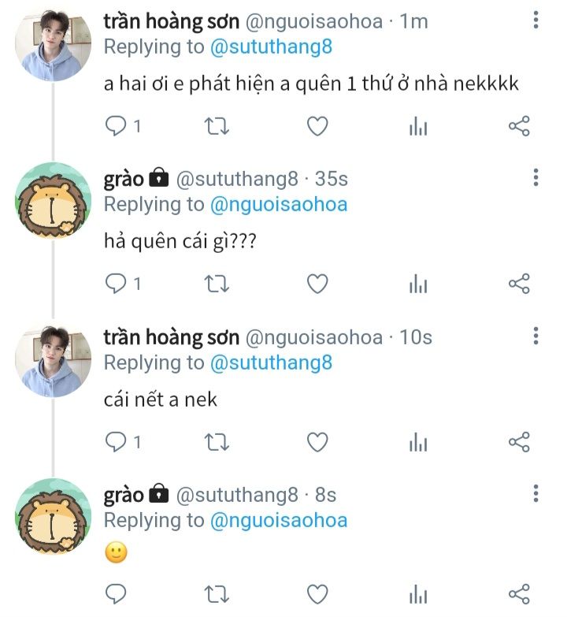Screen dimensions: 567x617
Task: Open the lion avatar in second tweet
Action: 54,200
